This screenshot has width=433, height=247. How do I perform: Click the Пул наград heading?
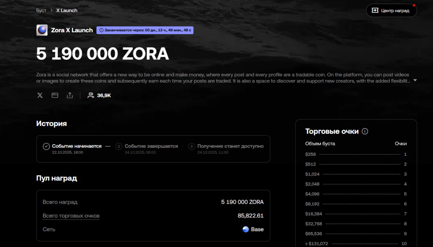(x=56, y=178)
